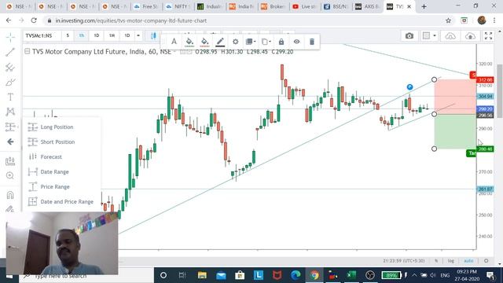
Task: Switch to the Live st YouTube tab
Action: click(x=305, y=6)
